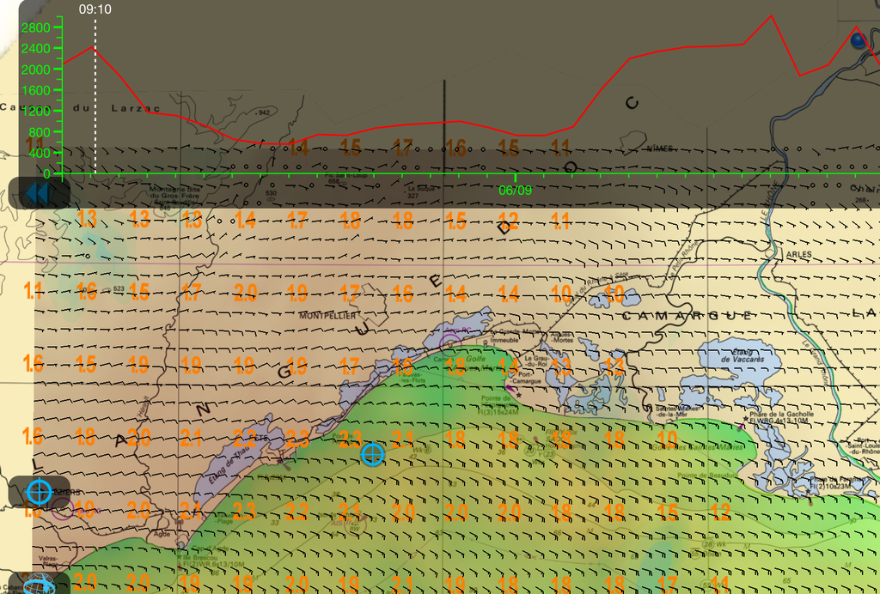Tap the Port-Camargue label
The image size is (880, 594).
pos(525,378)
